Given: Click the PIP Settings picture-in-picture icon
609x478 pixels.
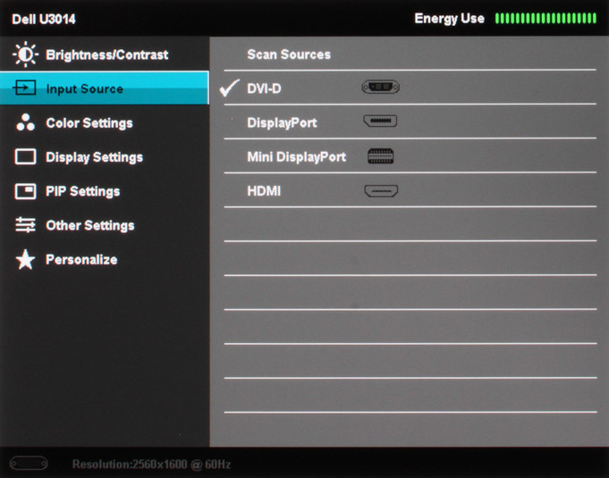Looking at the screenshot, I should tap(25, 191).
